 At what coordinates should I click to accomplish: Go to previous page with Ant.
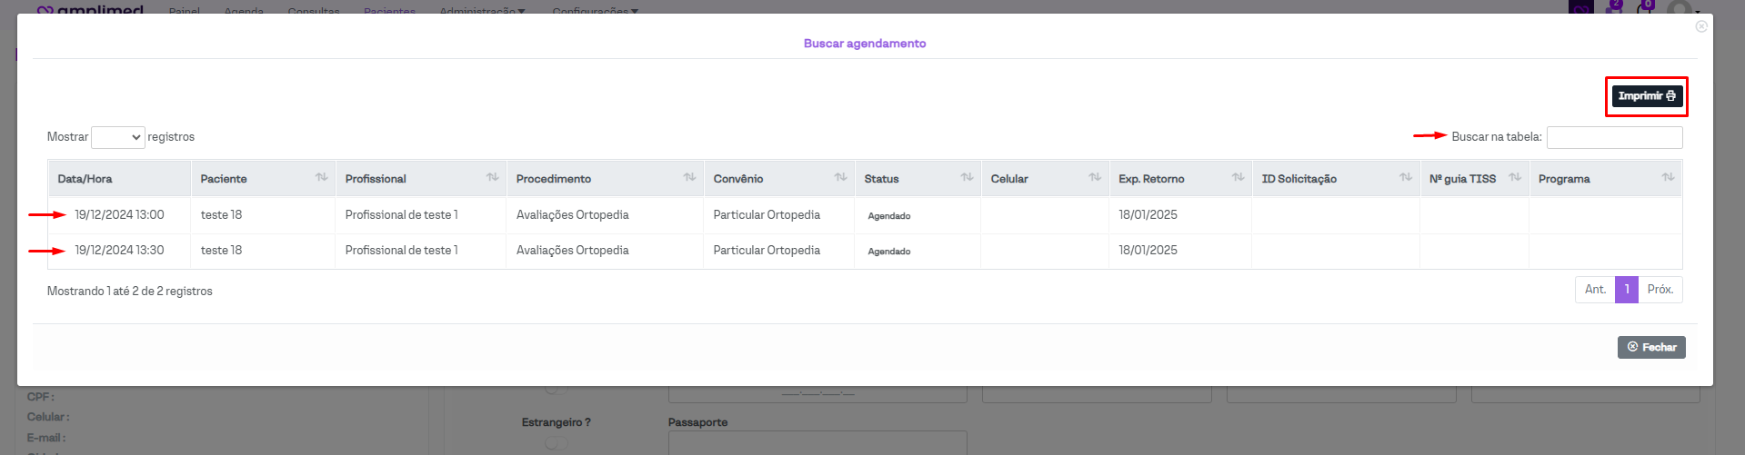[x=1595, y=290]
